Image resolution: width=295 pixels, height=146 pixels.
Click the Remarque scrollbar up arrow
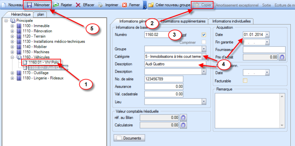tap(282, 96)
